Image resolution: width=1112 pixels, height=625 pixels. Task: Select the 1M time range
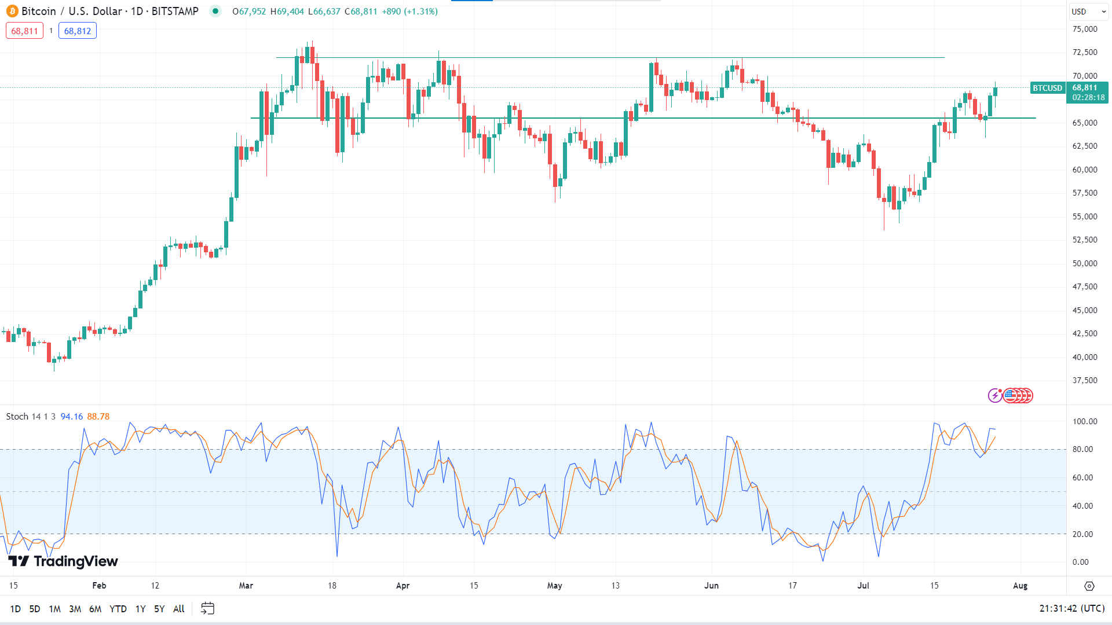coord(54,609)
